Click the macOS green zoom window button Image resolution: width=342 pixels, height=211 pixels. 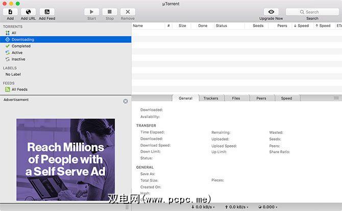(x=18, y=4)
